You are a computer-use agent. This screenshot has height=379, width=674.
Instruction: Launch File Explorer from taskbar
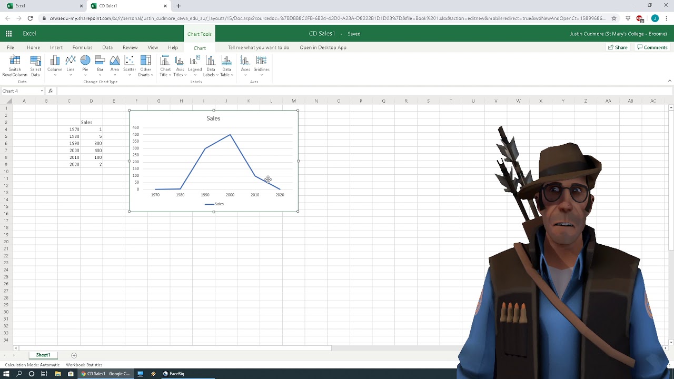tap(57, 374)
